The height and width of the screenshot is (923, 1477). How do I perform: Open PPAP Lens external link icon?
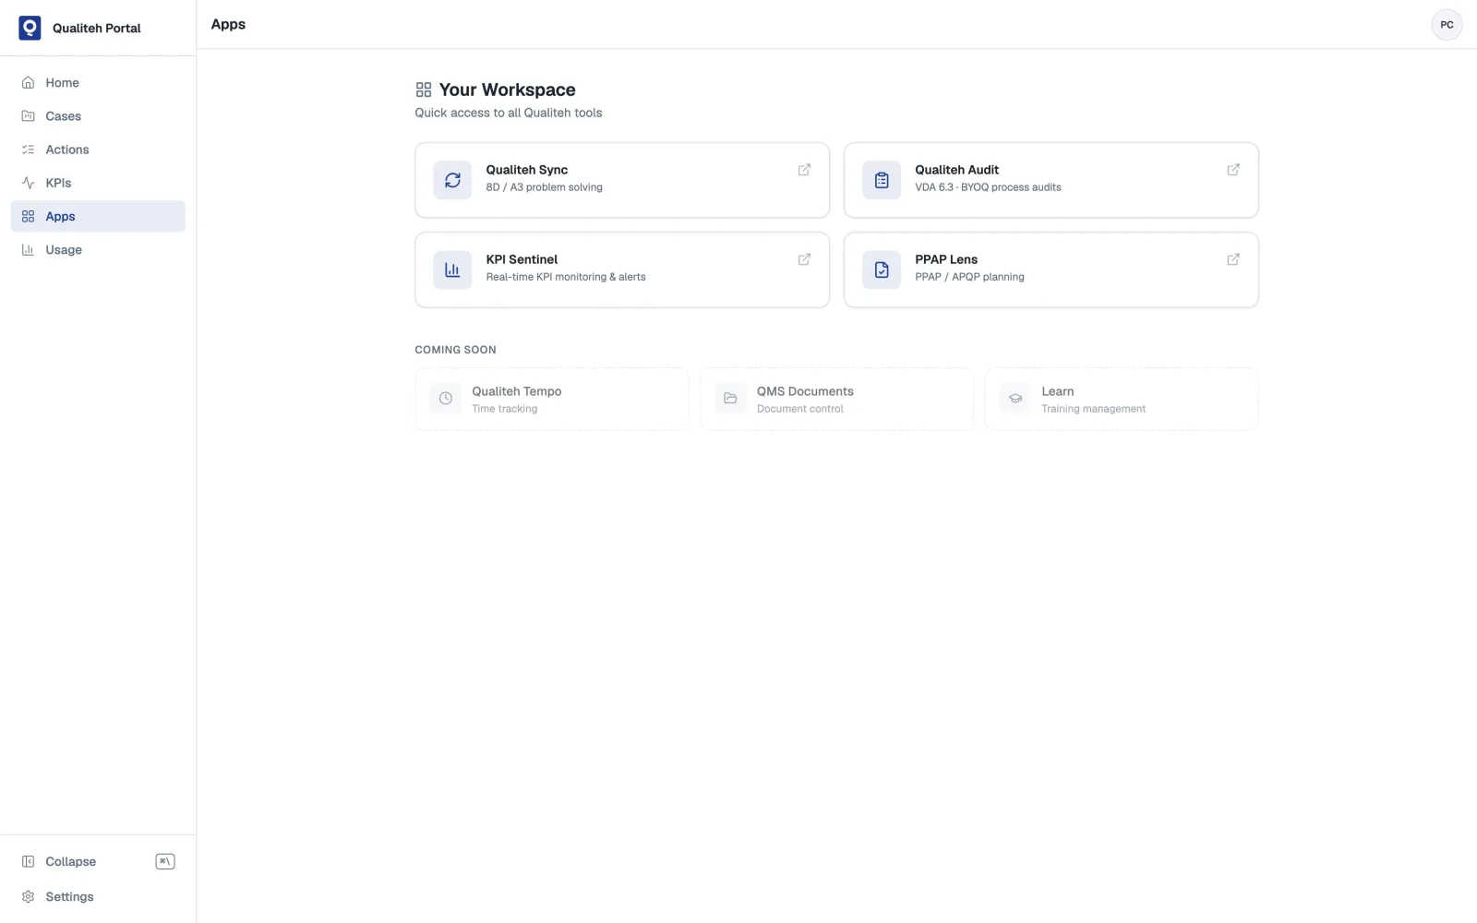click(1233, 259)
